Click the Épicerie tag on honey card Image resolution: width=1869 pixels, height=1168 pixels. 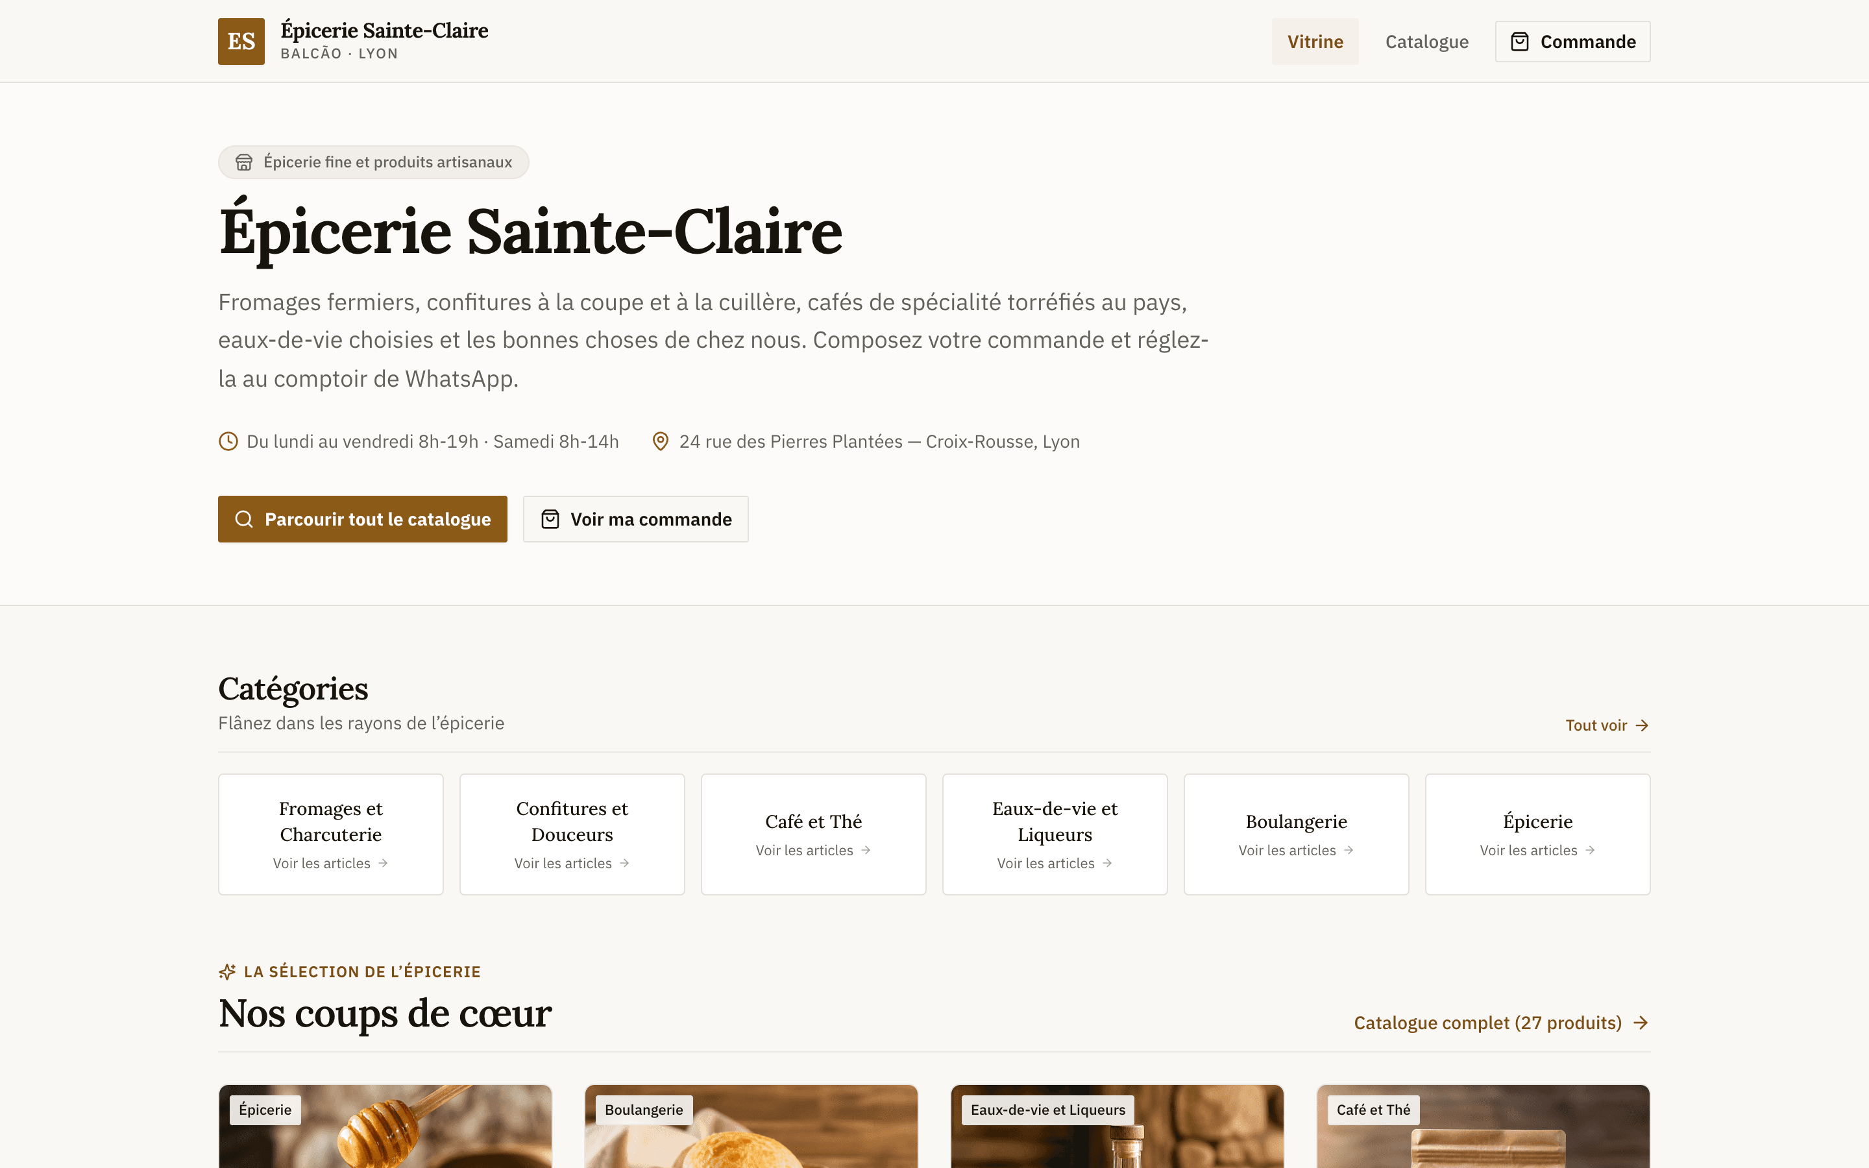(265, 1110)
